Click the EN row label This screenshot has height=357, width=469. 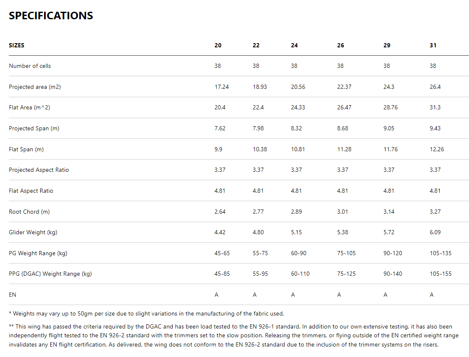coord(13,295)
